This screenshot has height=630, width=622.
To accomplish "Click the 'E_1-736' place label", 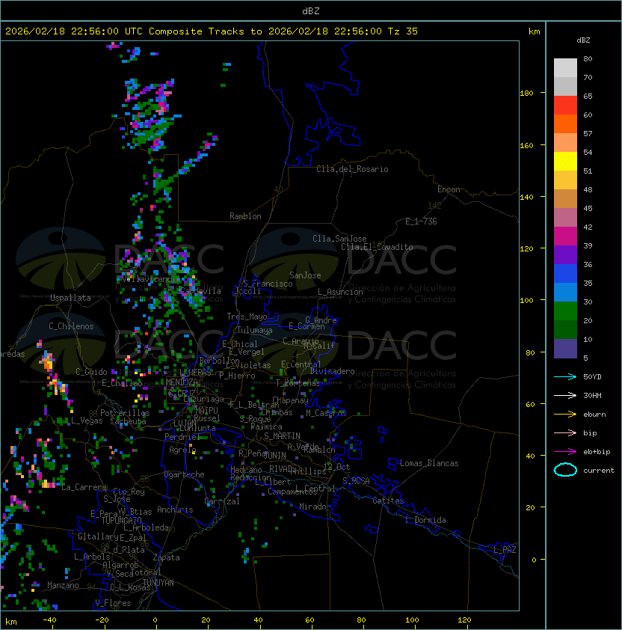I will [421, 221].
